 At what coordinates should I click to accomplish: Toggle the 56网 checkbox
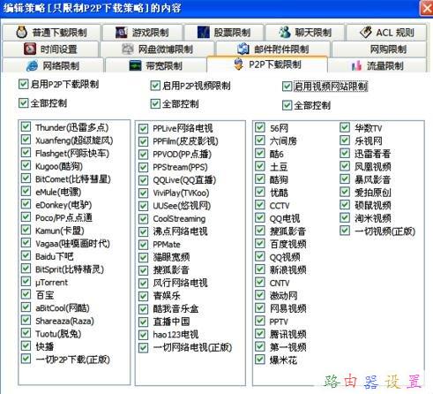260,127
